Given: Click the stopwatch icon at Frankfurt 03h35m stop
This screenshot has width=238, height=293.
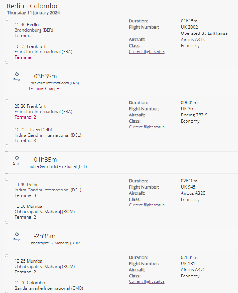Looking at the screenshot, I should [x=17, y=74].
